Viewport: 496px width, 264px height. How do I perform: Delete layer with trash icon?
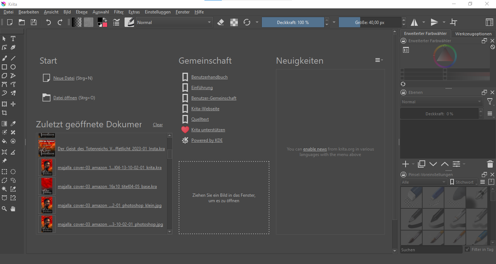coord(490,164)
